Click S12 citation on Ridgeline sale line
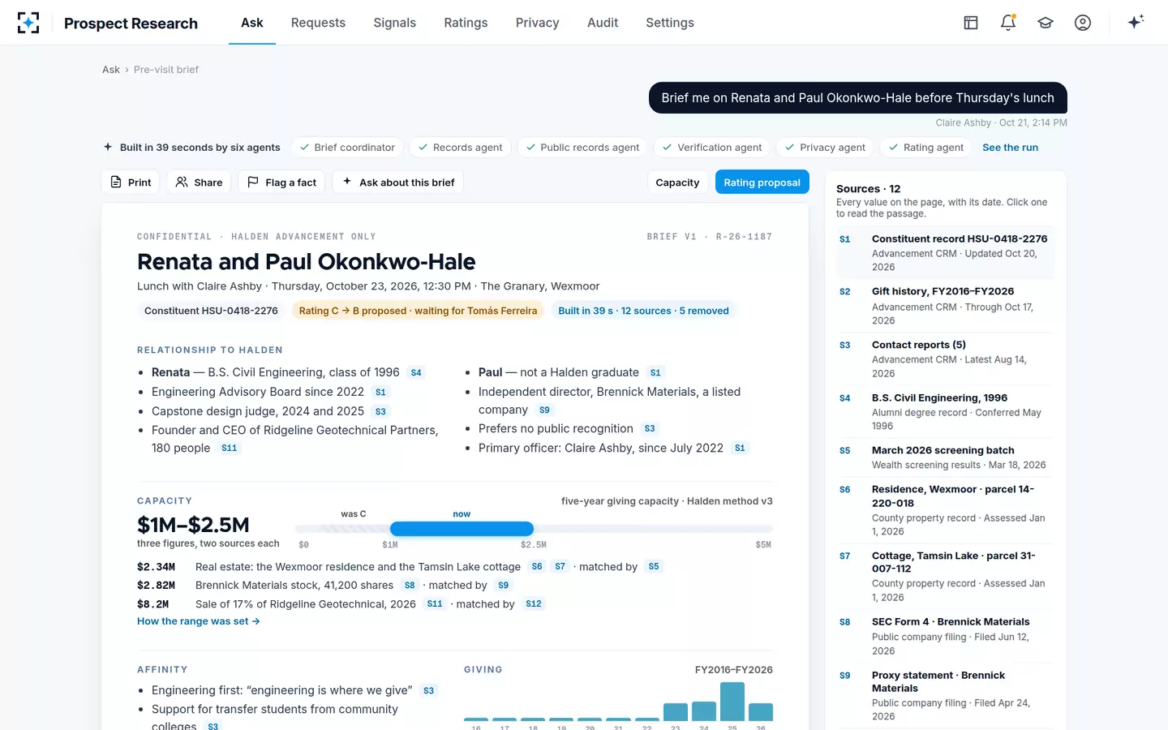Viewport: 1168px width, 730px height. 534,604
